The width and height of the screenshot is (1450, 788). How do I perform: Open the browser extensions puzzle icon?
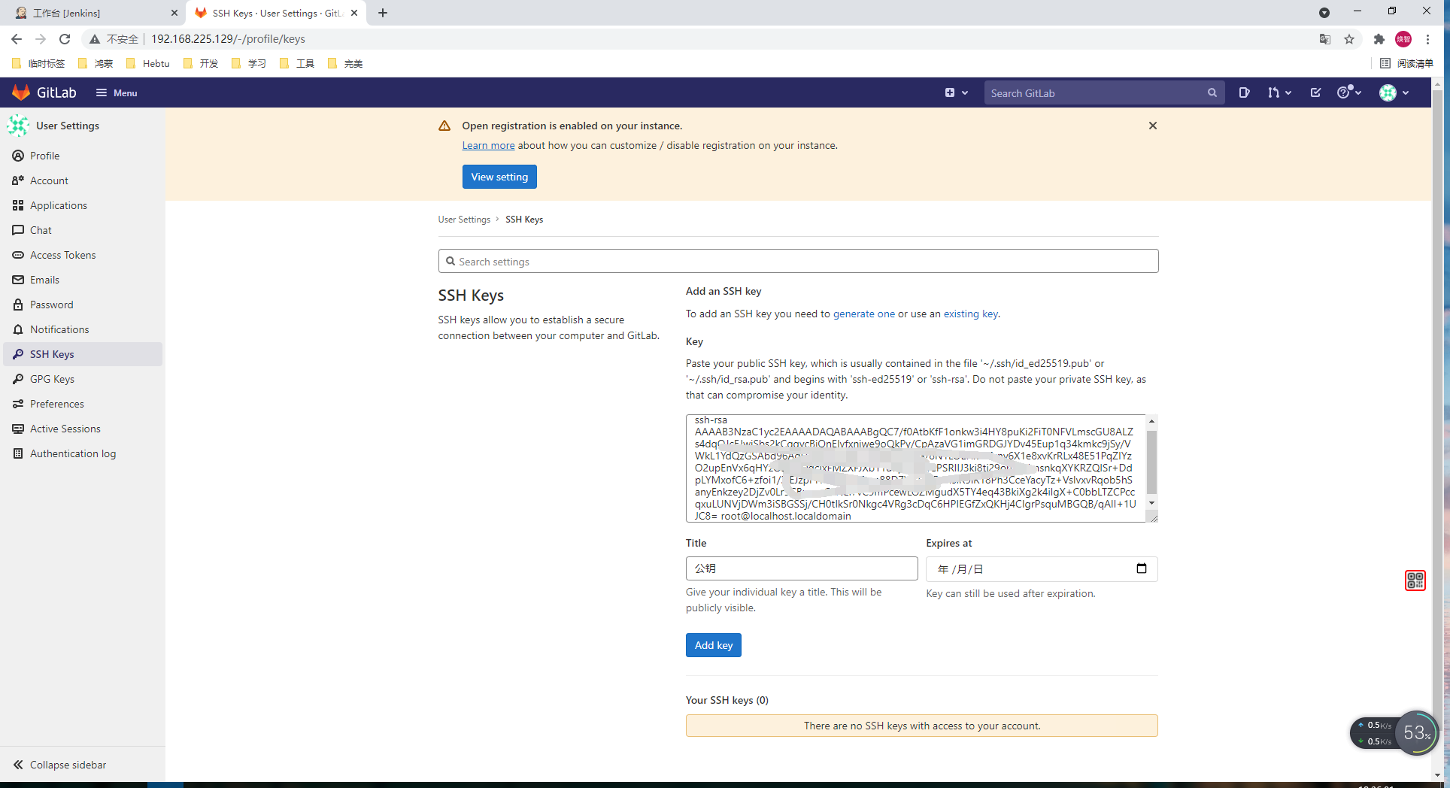click(1379, 39)
